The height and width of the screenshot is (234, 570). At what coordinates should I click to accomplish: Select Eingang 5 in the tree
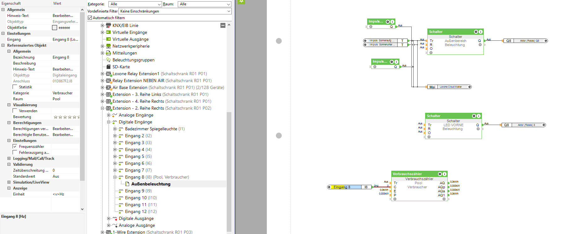(138, 156)
